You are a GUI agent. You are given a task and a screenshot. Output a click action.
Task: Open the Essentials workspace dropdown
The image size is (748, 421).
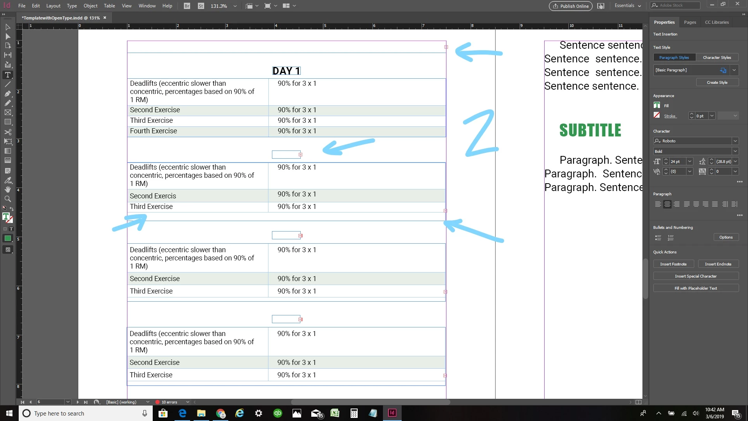click(x=628, y=5)
